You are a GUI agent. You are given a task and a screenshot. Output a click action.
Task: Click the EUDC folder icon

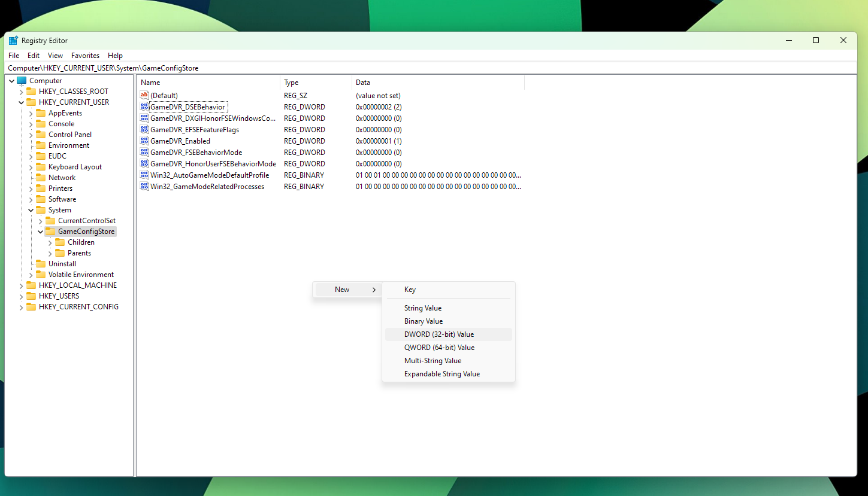pos(41,156)
